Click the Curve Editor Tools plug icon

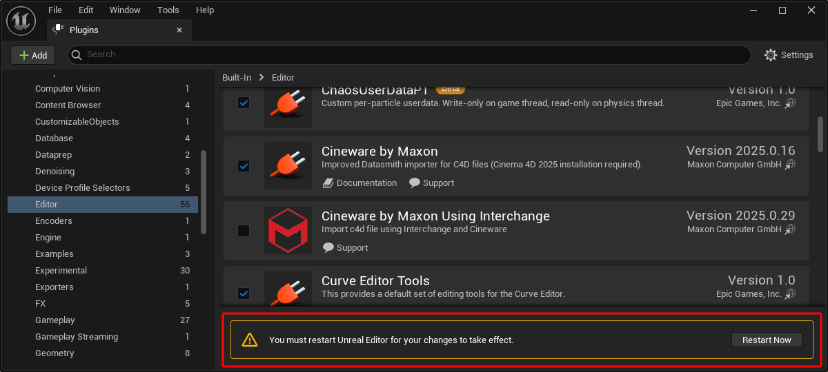(x=288, y=289)
